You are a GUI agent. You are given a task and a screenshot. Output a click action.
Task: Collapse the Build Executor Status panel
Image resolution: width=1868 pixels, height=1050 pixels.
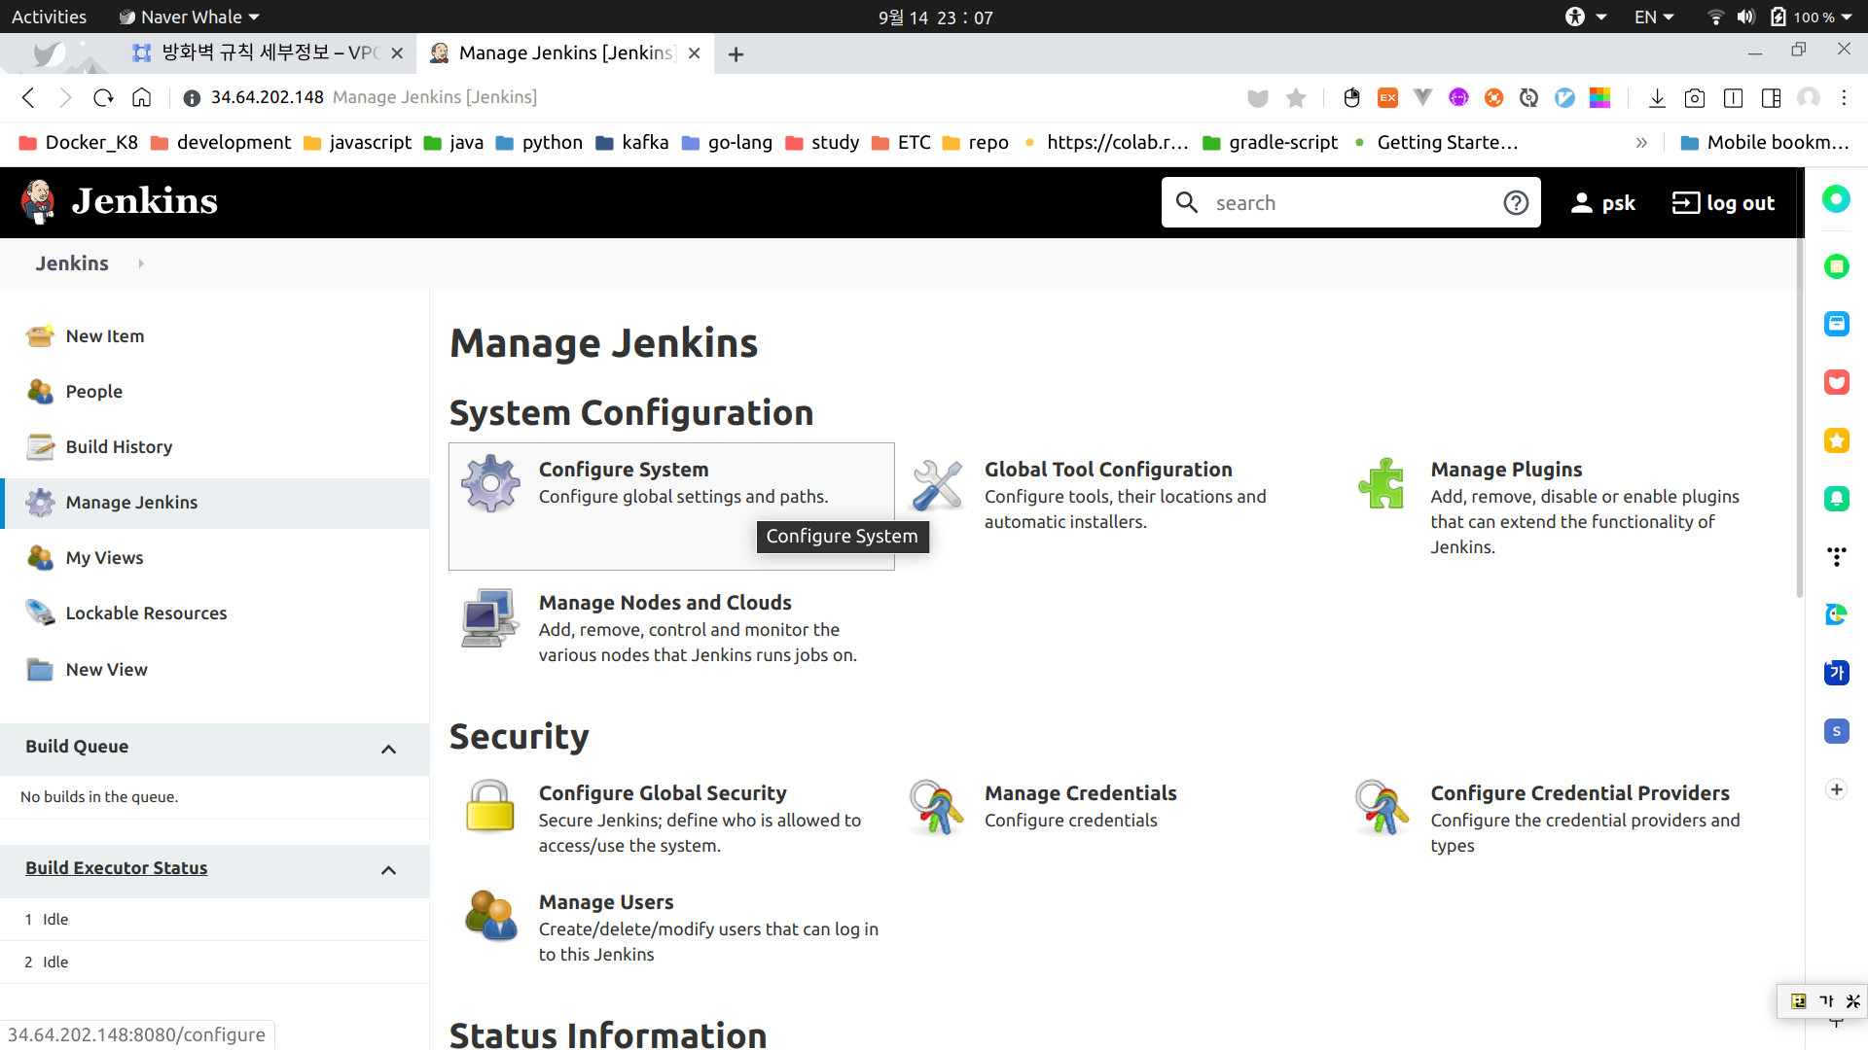[x=388, y=870]
